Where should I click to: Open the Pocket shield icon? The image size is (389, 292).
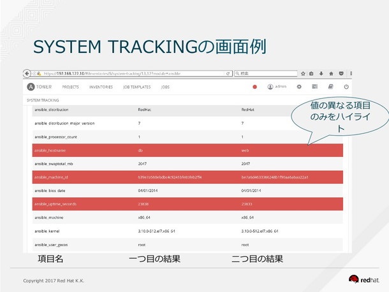click(x=341, y=73)
